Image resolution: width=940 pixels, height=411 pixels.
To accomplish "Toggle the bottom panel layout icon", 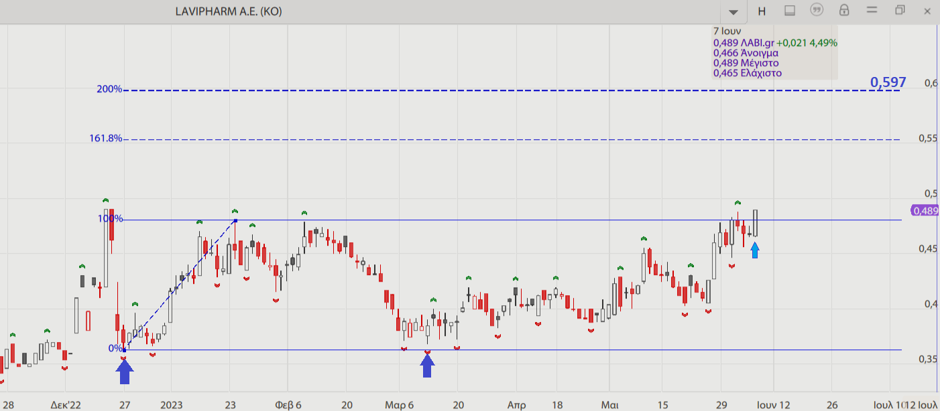I will click(789, 11).
